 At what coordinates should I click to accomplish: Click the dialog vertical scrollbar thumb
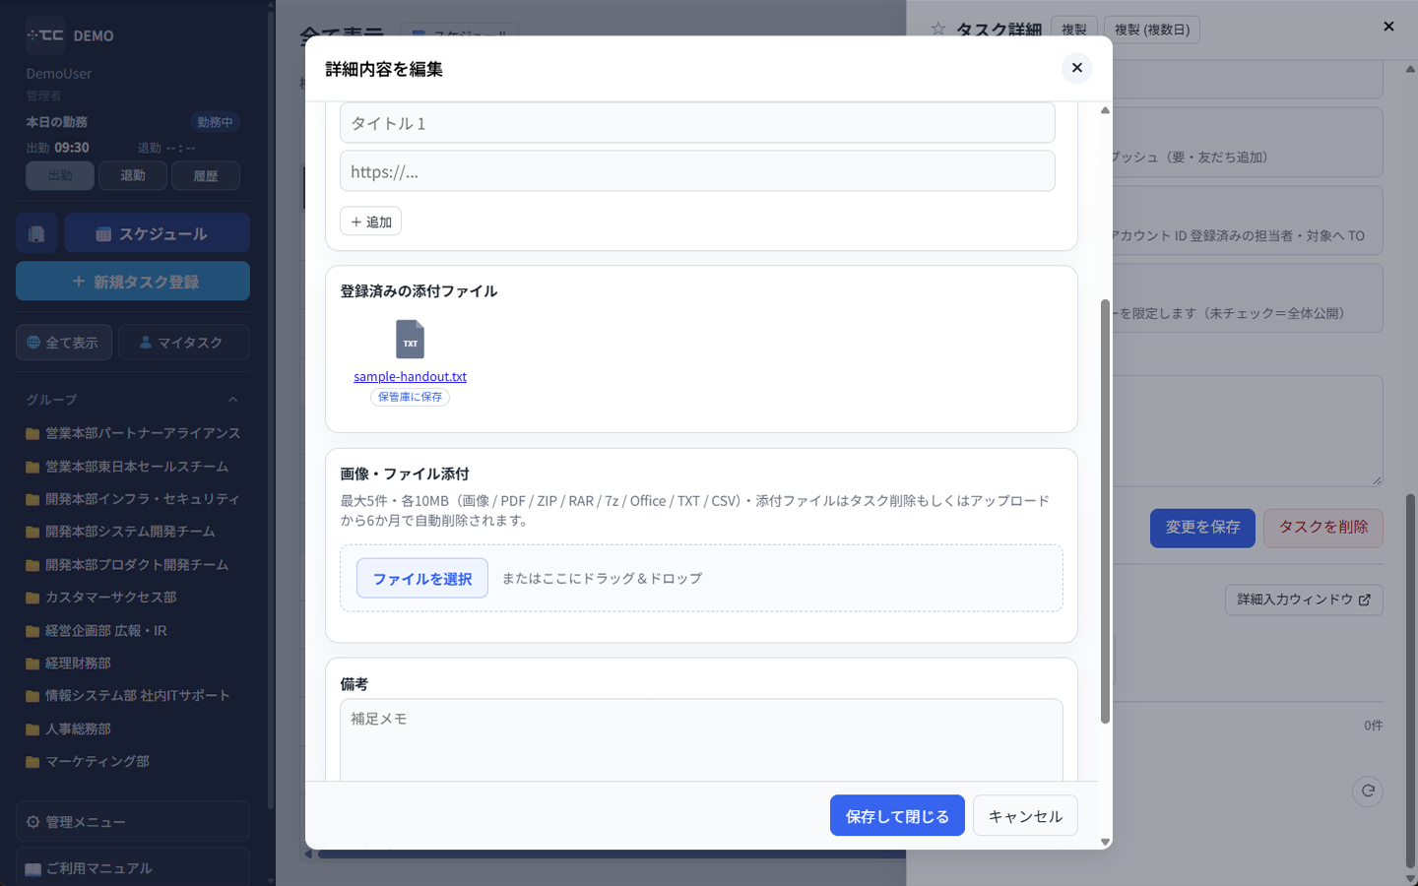point(1105,512)
